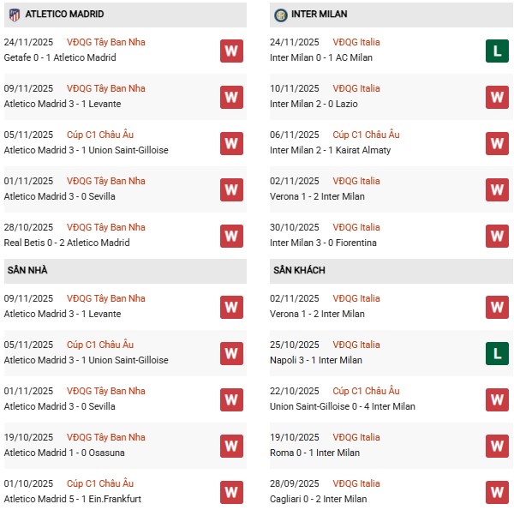
Task: Click the Inter Milan club crest icon
Action: (280, 15)
